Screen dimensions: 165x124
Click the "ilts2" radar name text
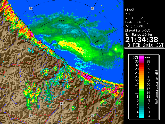point(129,10)
